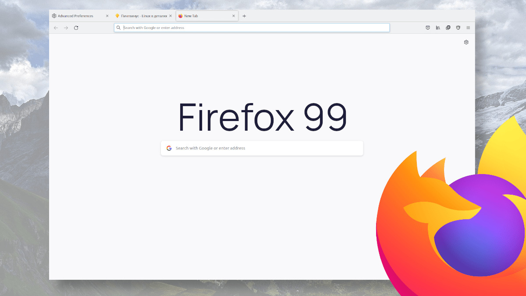This screenshot has width=526, height=296.
Task: Click the page search box with Google
Action: 262,148
